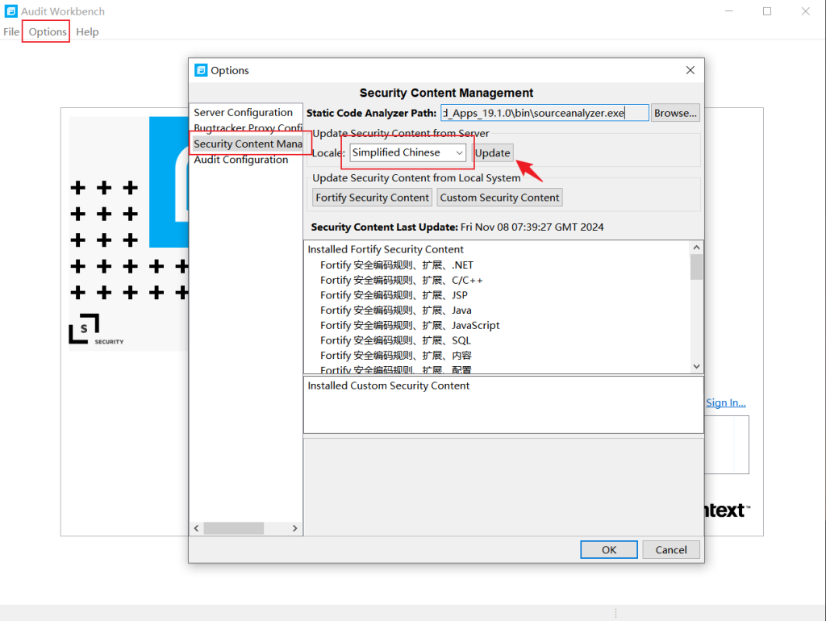
Task: Click Custom Security Content button
Action: 499,198
